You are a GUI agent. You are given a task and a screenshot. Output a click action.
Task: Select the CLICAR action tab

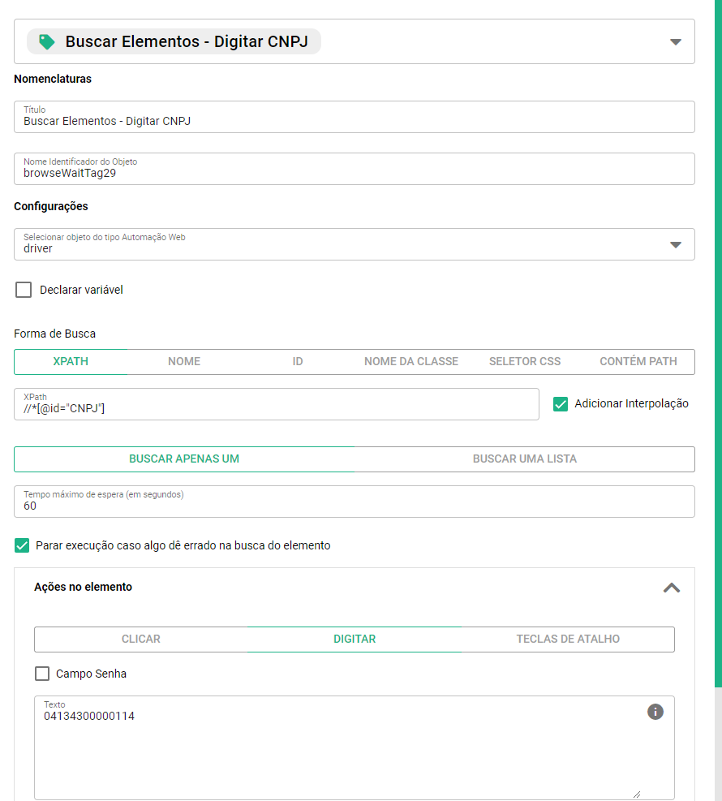[141, 640]
